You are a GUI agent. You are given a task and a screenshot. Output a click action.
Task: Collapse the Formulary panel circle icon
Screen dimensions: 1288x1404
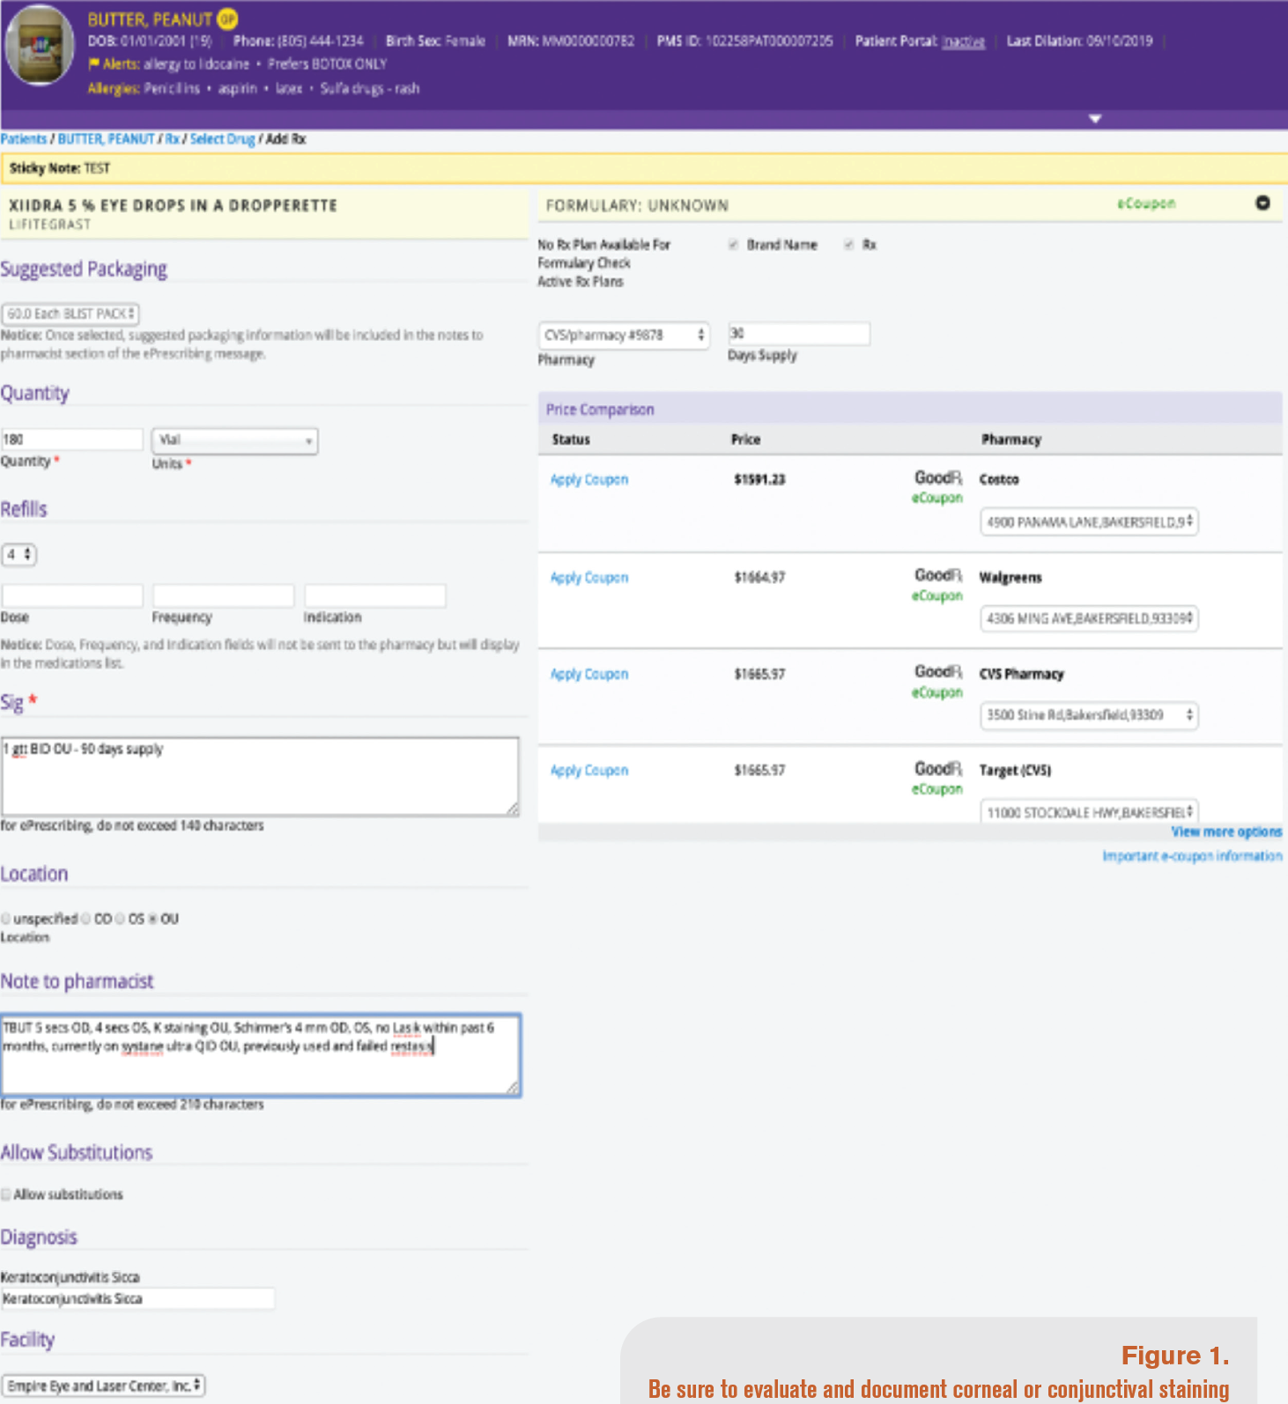(1262, 203)
